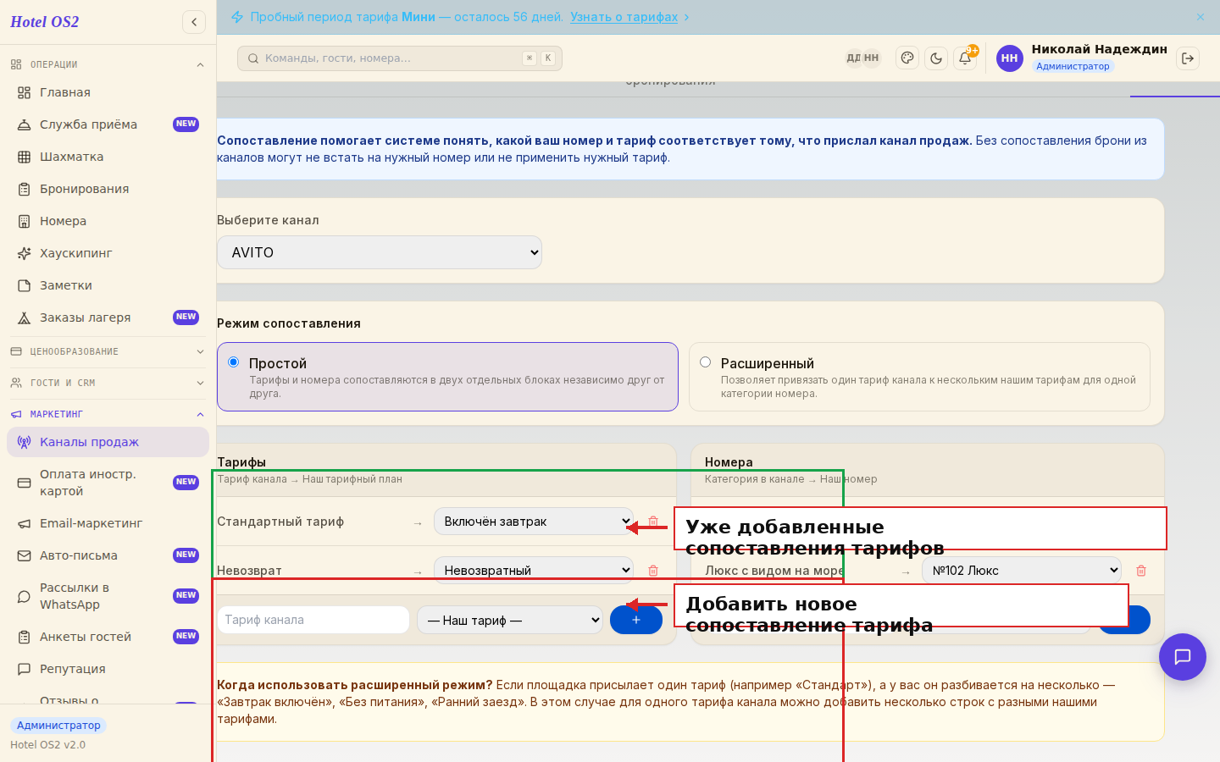Click the logout icon

pyautogui.click(x=1188, y=58)
